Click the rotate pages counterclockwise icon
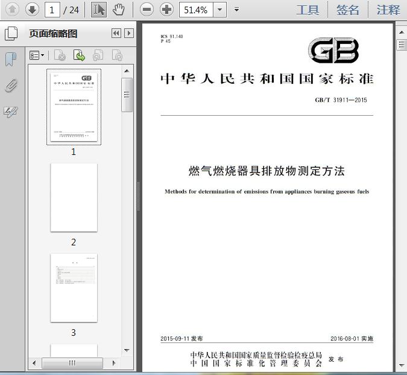407x375 pixels. pos(98,55)
